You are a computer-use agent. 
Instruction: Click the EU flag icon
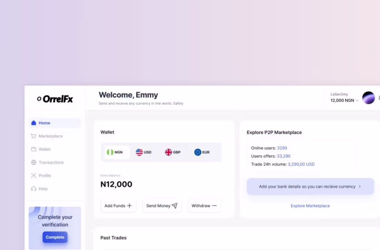pos(198,152)
